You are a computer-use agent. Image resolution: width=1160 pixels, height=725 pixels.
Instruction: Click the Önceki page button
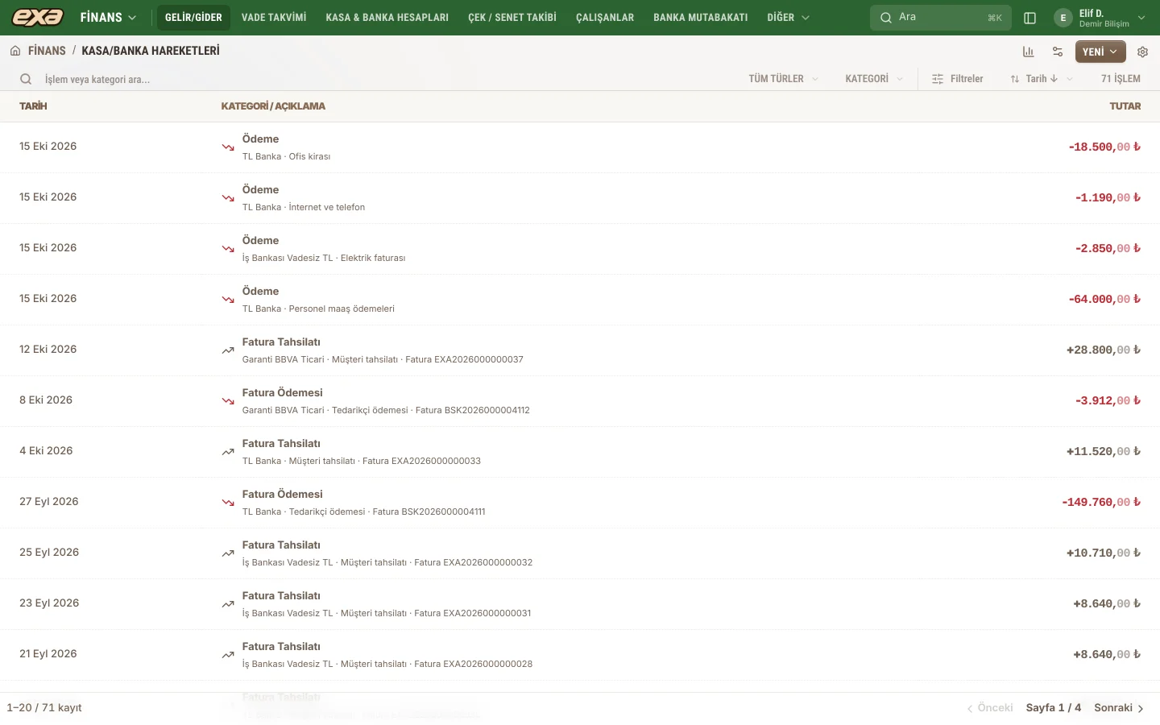pos(990,708)
